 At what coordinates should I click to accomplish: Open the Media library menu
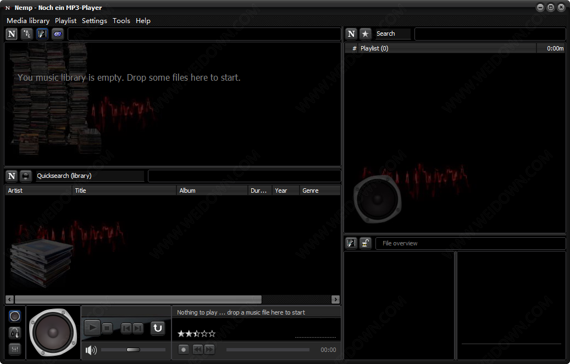[x=28, y=21]
